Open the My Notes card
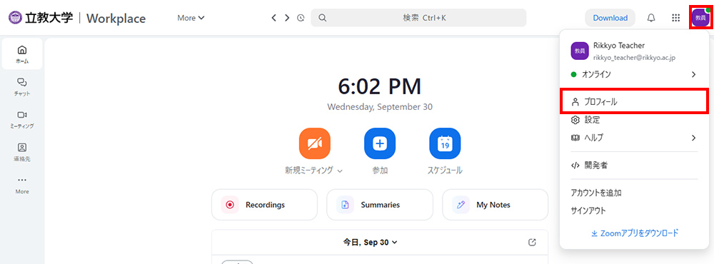Screen dimensions: 714x264 495,205
